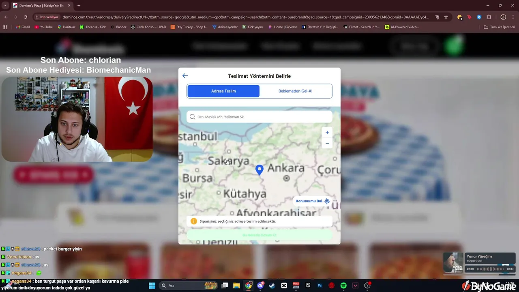Open the Home | PixVerse bookmark
Screen dimensions: 519x292
pos(283,27)
